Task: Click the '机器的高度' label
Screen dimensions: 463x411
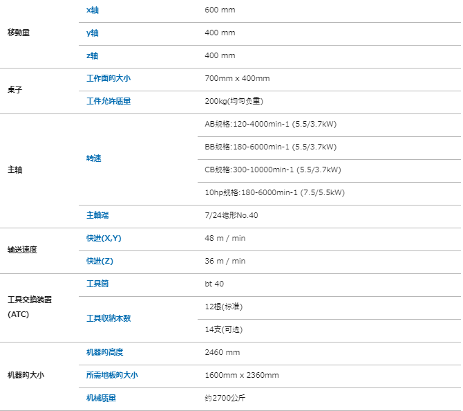Action: click(105, 352)
